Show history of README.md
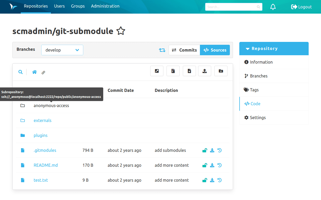The width and height of the screenshot is (321, 200). click(x=220, y=165)
